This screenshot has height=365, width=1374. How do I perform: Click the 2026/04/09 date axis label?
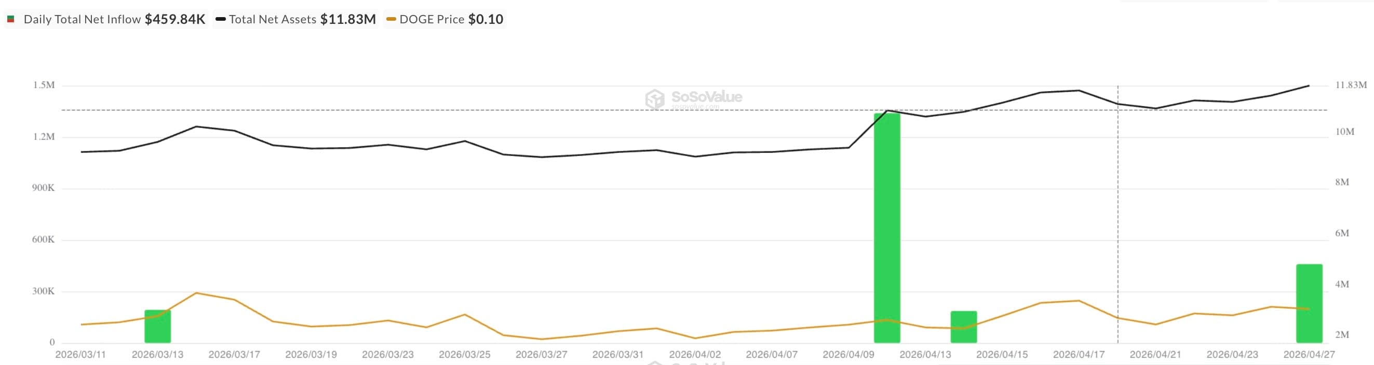[x=848, y=354]
